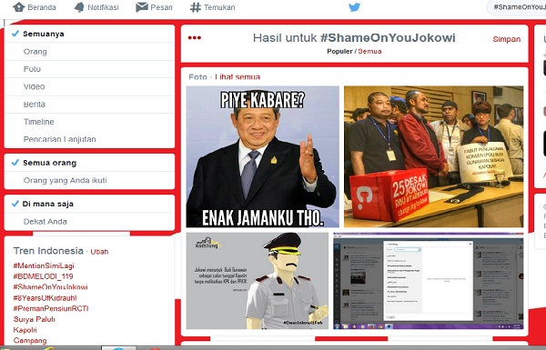The width and height of the screenshot is (546, 350).
Task: Filter results by Video
Action: 89,86
